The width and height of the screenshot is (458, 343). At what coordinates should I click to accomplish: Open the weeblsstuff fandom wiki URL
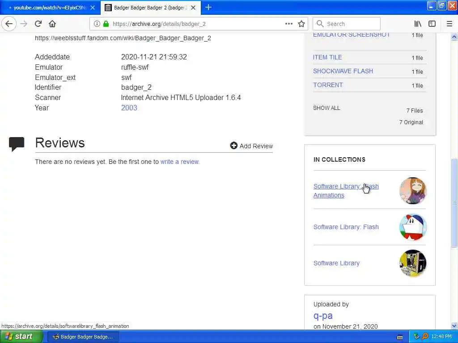click(123, 38)
